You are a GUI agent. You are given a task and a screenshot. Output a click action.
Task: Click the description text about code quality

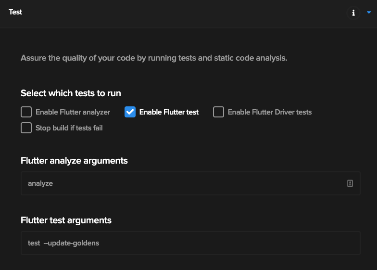[154, 58]
